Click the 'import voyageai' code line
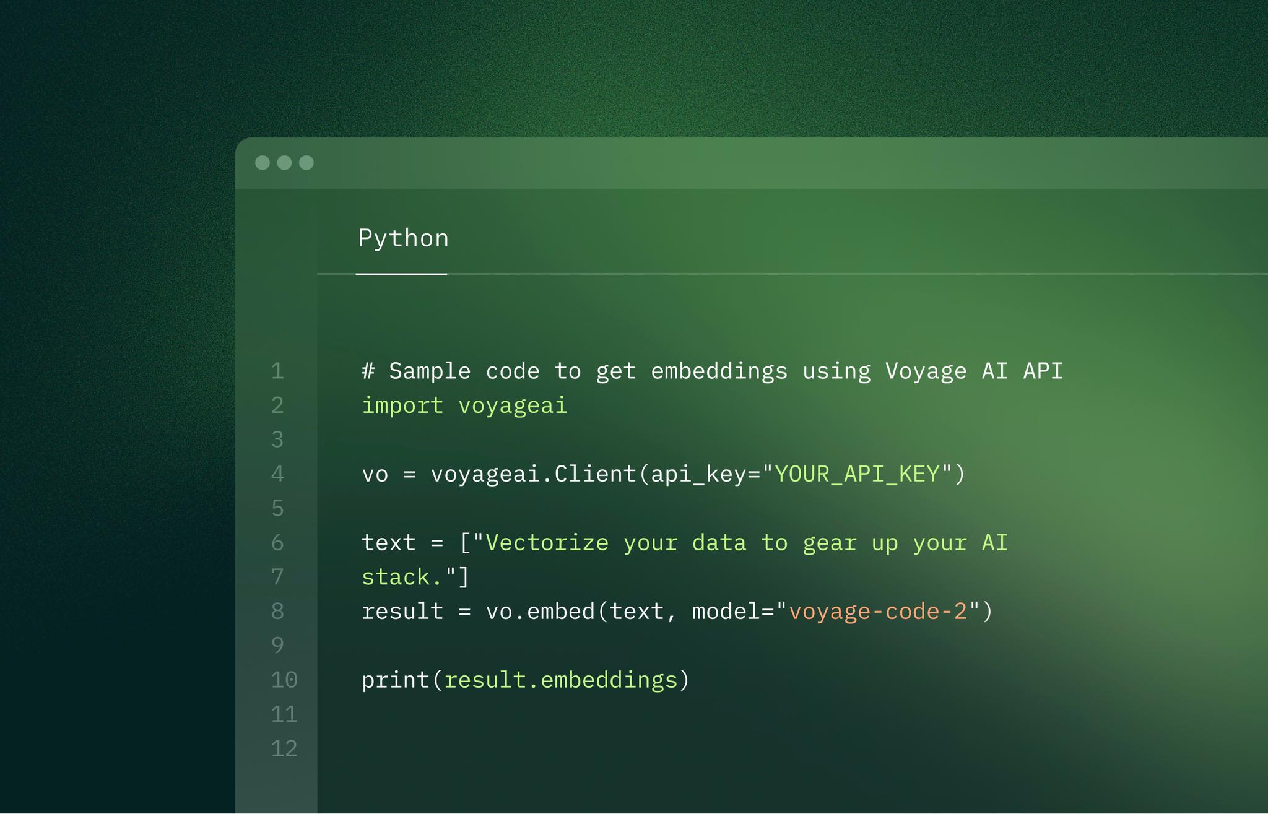1268x814 pixels. tap(464, 405)
